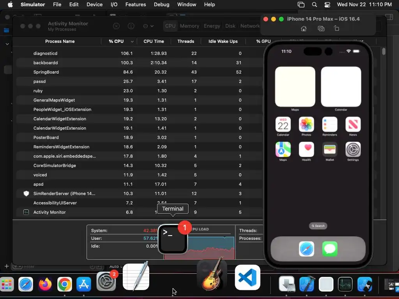Select the ruby process row
Screen dimensions: 399x299
139,91
